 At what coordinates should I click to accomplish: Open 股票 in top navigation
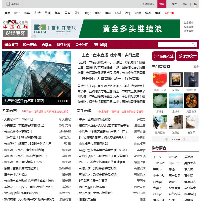click(x=27, y=13)
